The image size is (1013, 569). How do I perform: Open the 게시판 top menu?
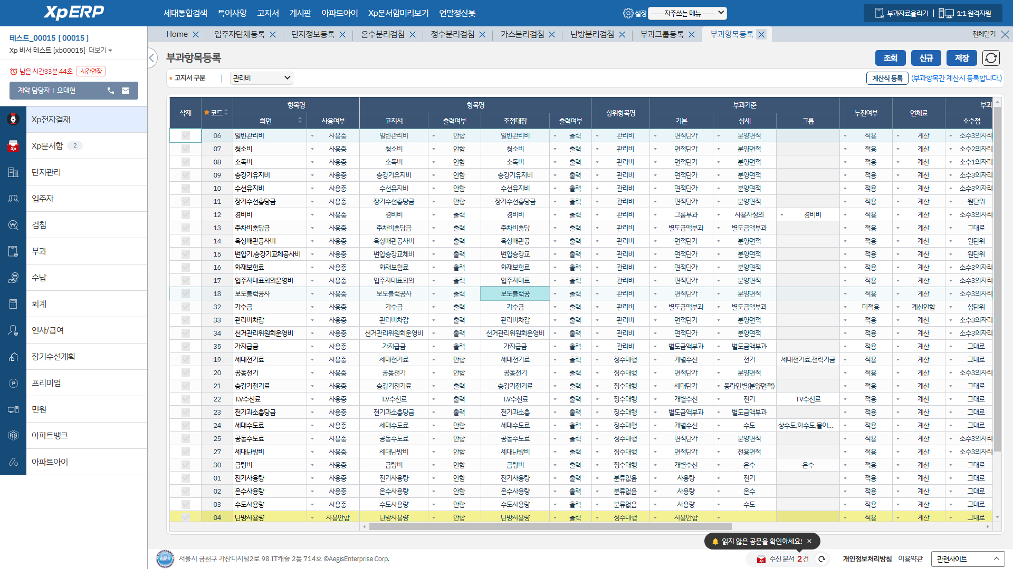pos(300,13)
